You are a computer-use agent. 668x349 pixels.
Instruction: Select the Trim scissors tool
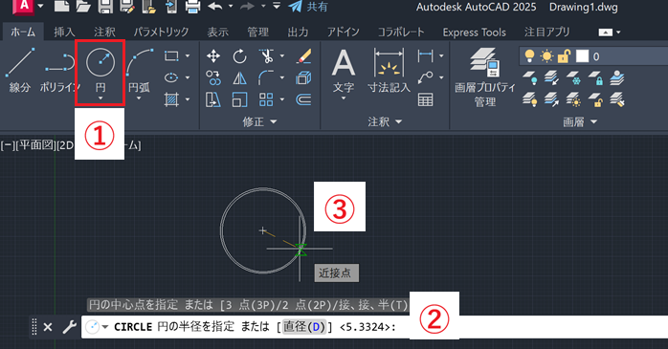click(266, 55)
